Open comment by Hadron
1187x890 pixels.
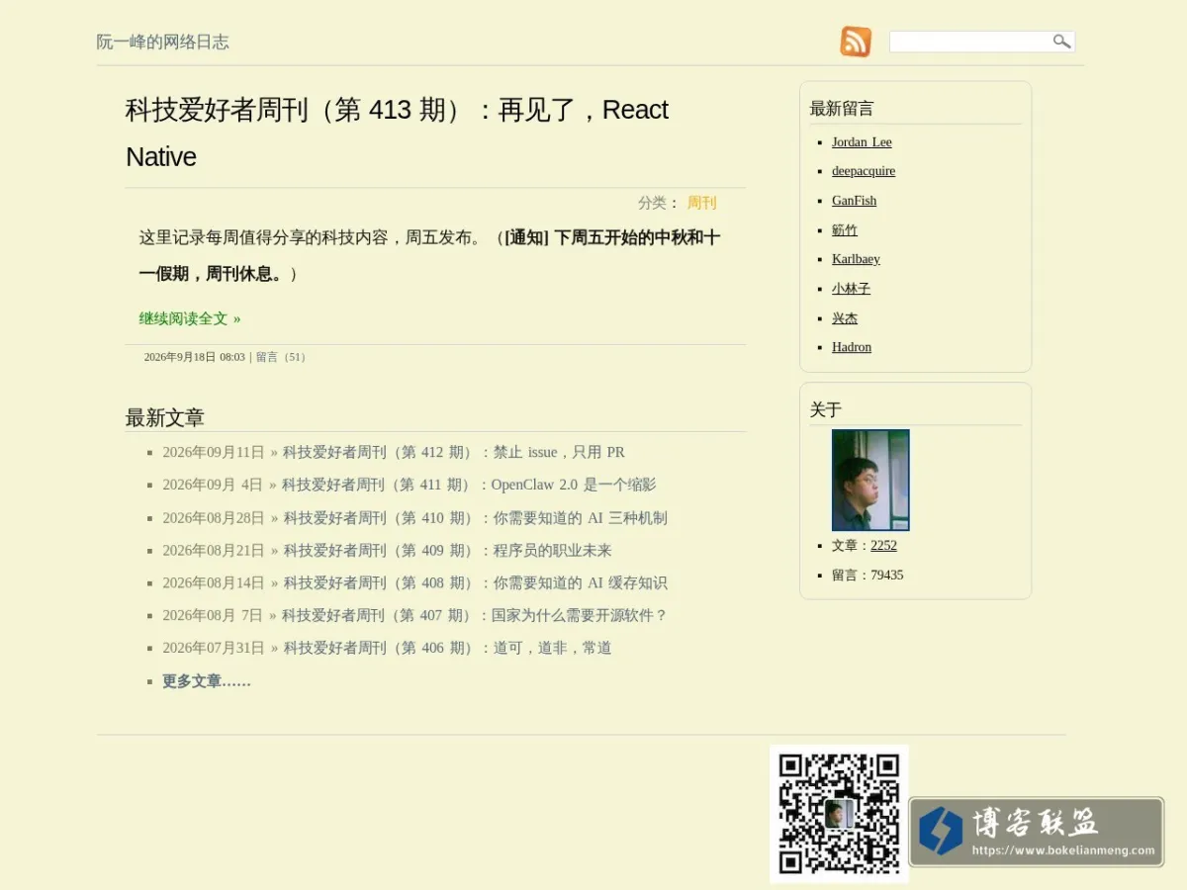click(x=852, y=347)
